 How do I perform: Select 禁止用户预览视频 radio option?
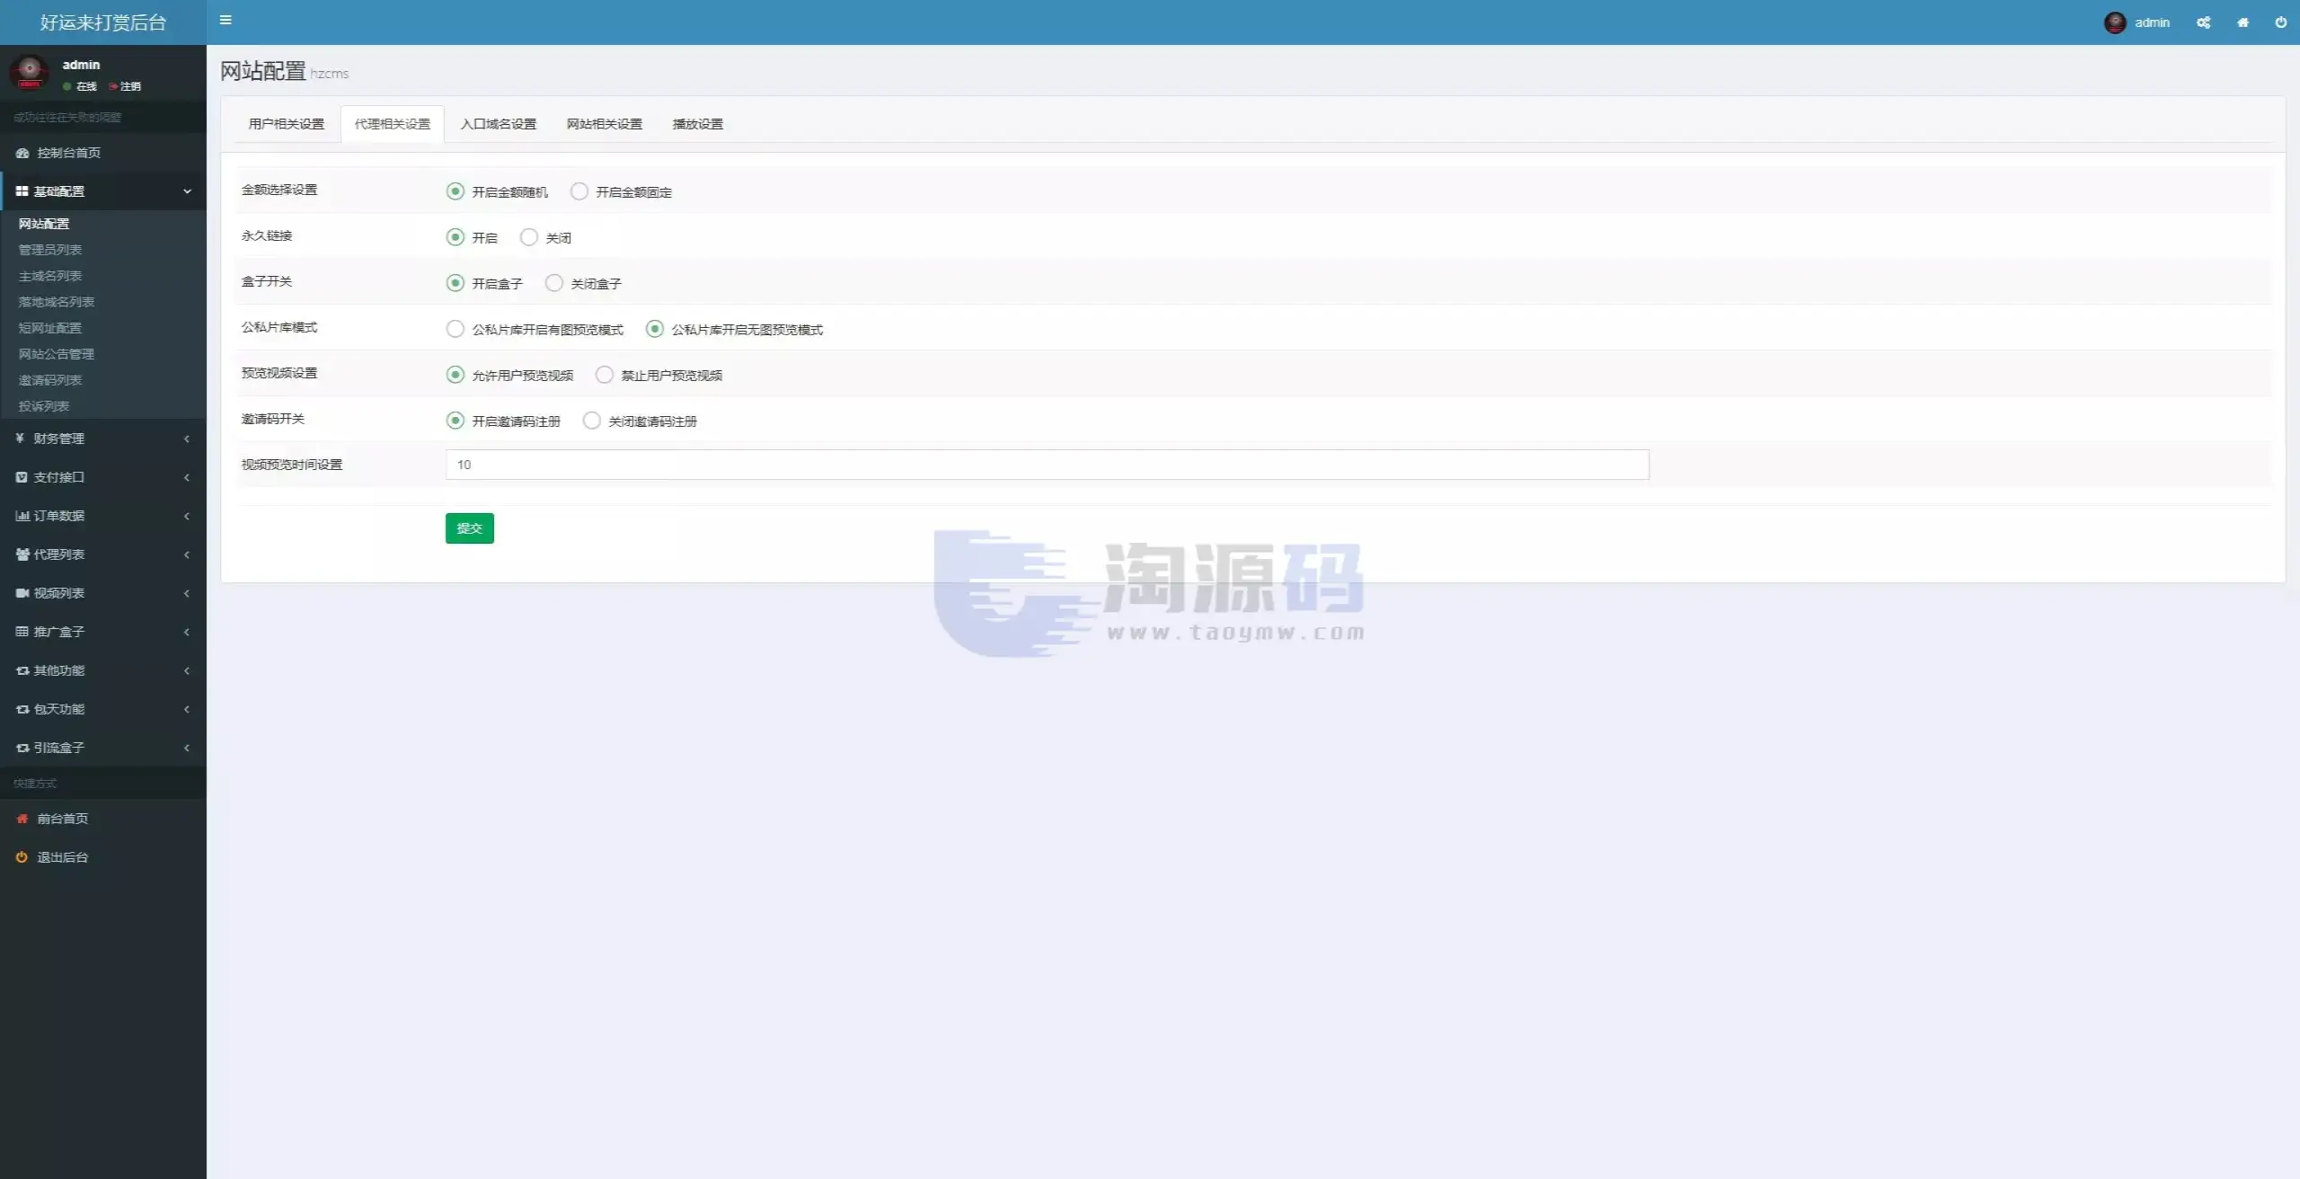(605, 375)
